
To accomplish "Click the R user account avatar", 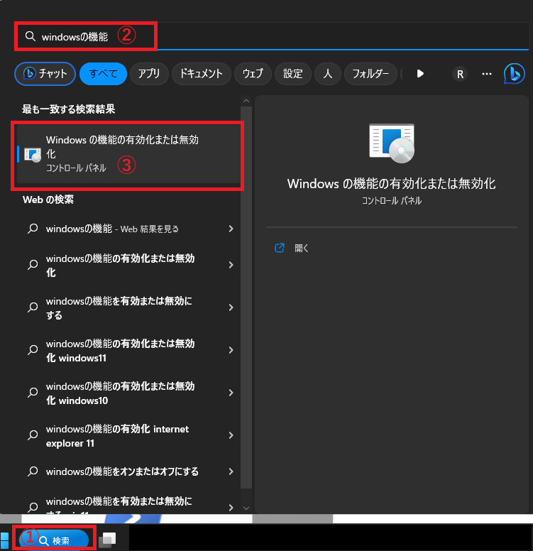I will pyautogui.click(x=460, y=74).
